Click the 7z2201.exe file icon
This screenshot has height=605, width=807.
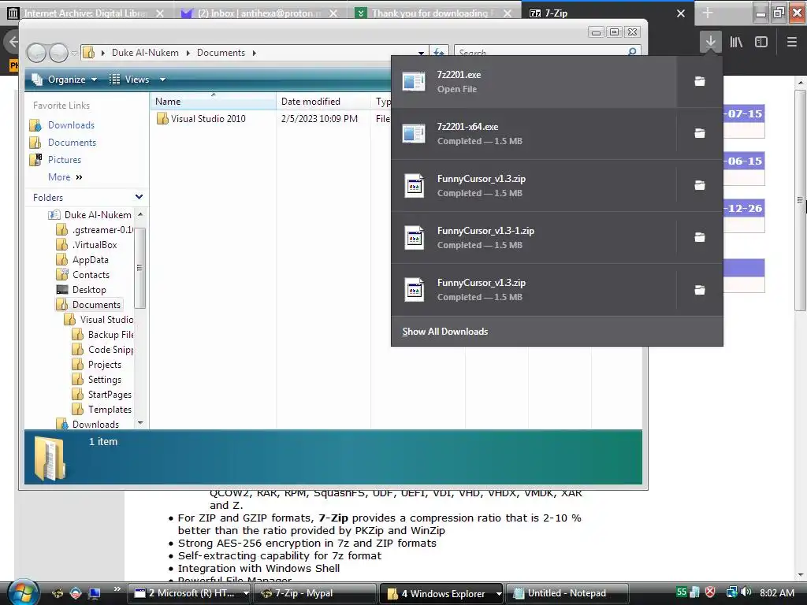tap(414, 81)
